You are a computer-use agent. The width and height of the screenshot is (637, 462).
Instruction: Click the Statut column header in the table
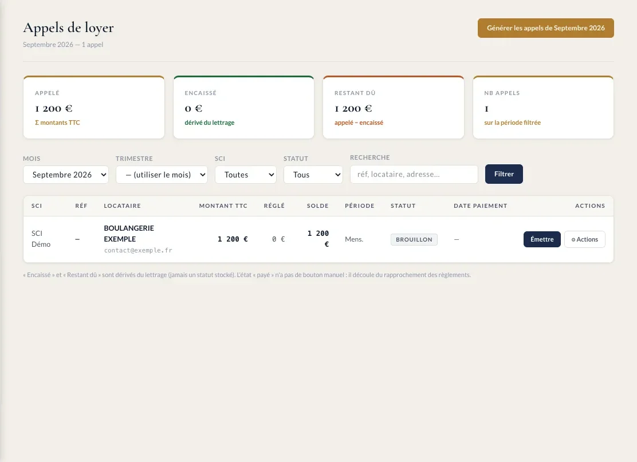(x=403, y=206)
